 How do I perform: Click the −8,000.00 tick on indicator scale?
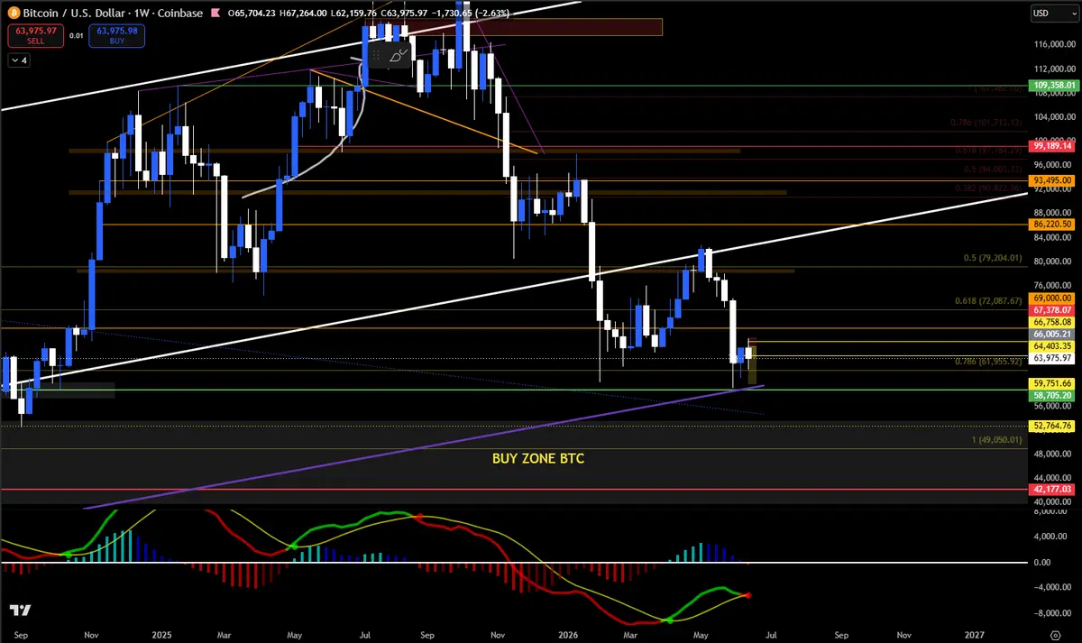point(1053,613)
